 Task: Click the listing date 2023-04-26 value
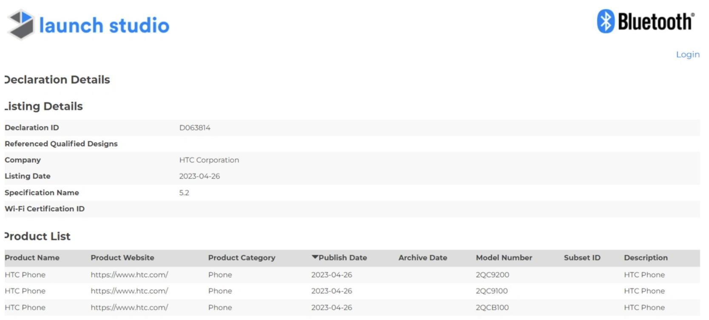coord(199,176)
